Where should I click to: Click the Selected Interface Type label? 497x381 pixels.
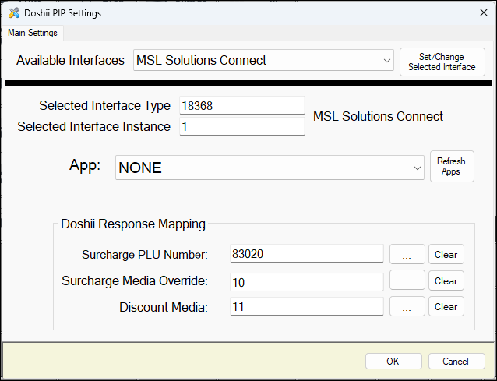[x=104, y=105]
